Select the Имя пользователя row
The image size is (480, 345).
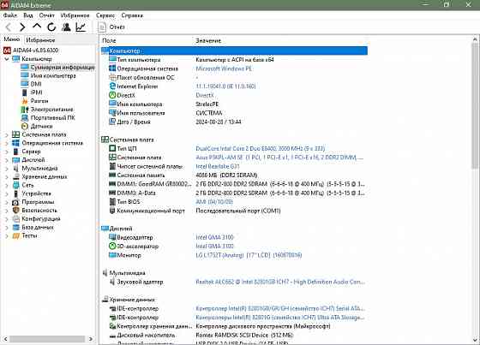(234, 113)
